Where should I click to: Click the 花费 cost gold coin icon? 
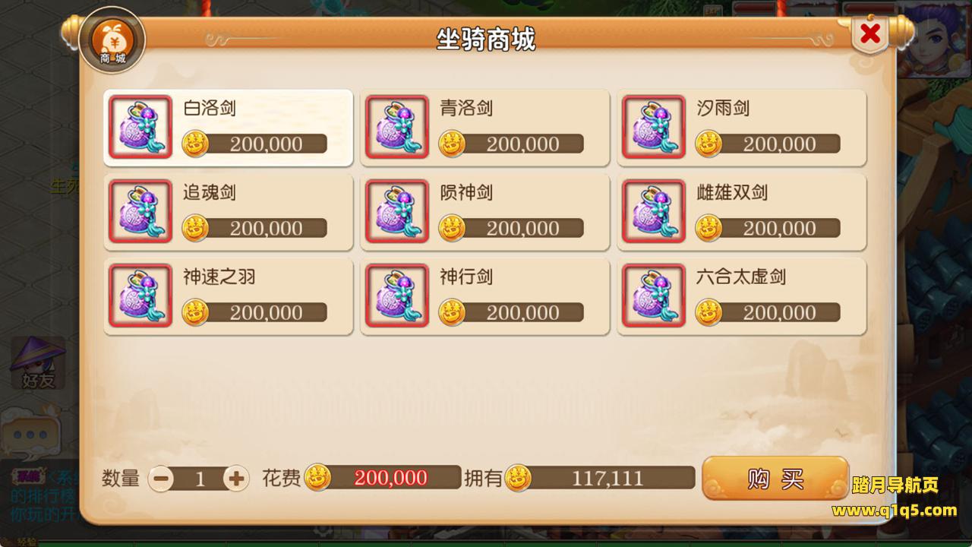318,478
